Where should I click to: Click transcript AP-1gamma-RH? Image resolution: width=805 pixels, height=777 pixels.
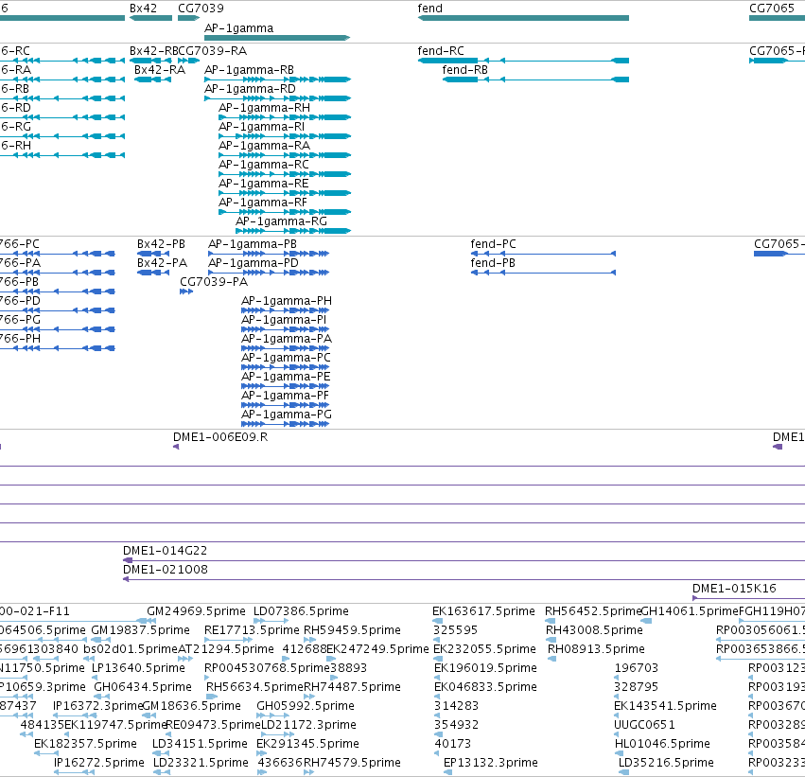(x=265, y=108)
